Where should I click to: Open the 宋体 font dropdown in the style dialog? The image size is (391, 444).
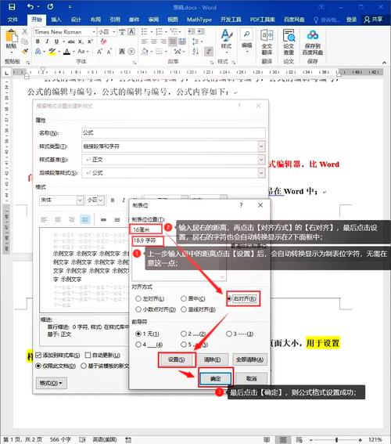pyautogui.click(x=80, y=200)
